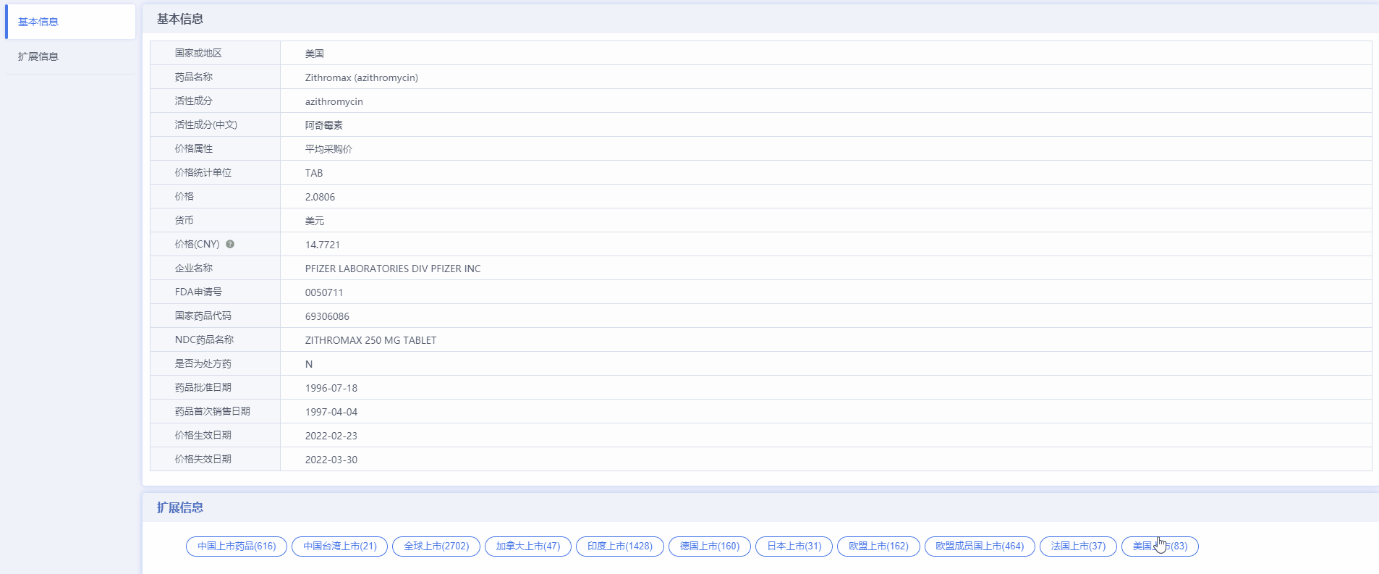Image resolution: width=1379 pixels, height=574 pixels.
Task: Select 法国上市(37) tag
Action: [1078, 546]
